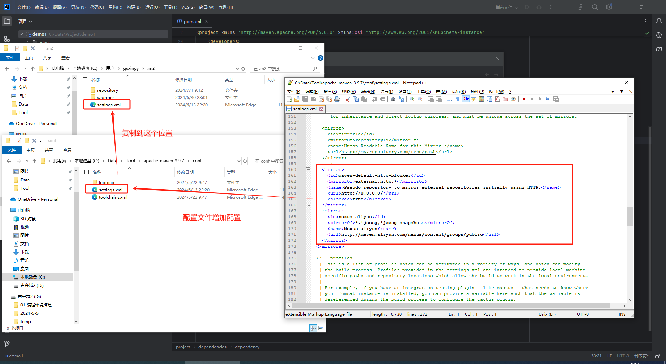
Task: Open IDE settings gear icon
Action: (x=609, y=7)
